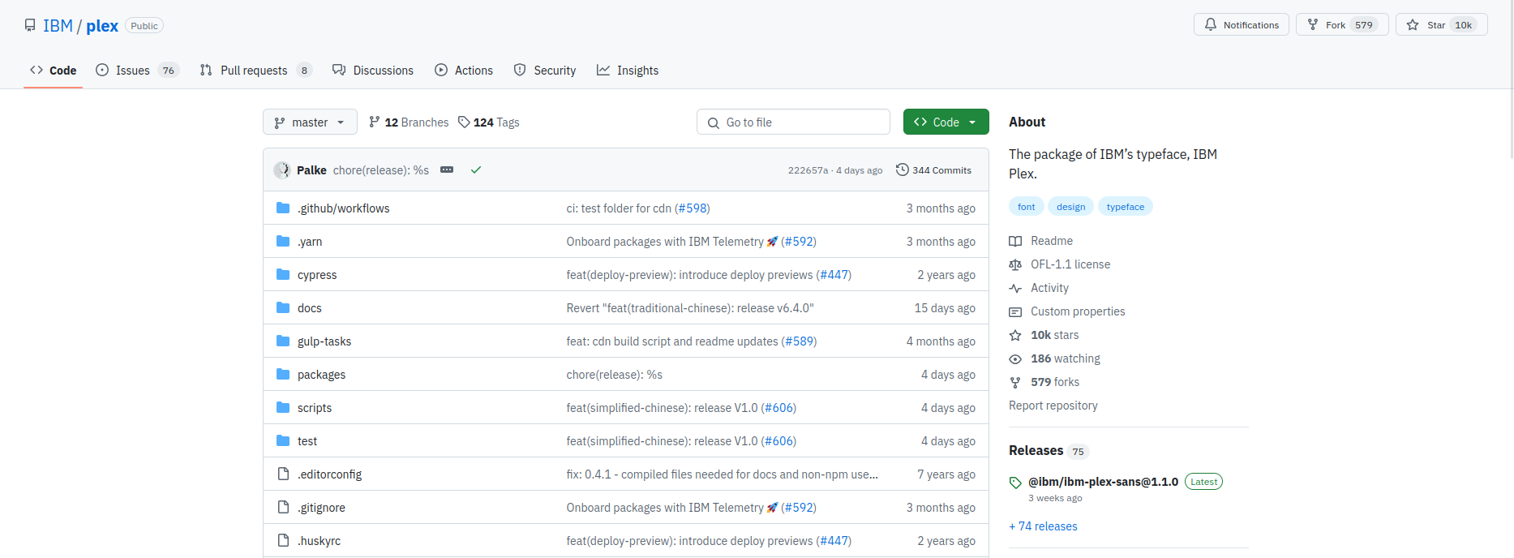Click the green checkmark commit status icon

pyautogui.click(x=476, y=170)
